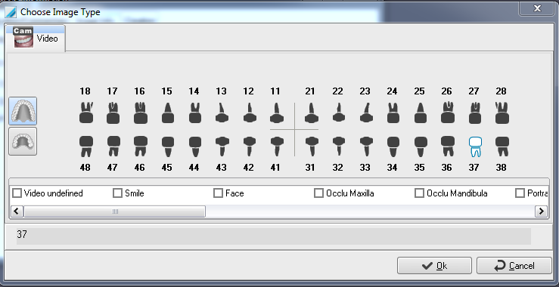
Task: Select lower tooth 38 icon
Action: pos(502,147)
